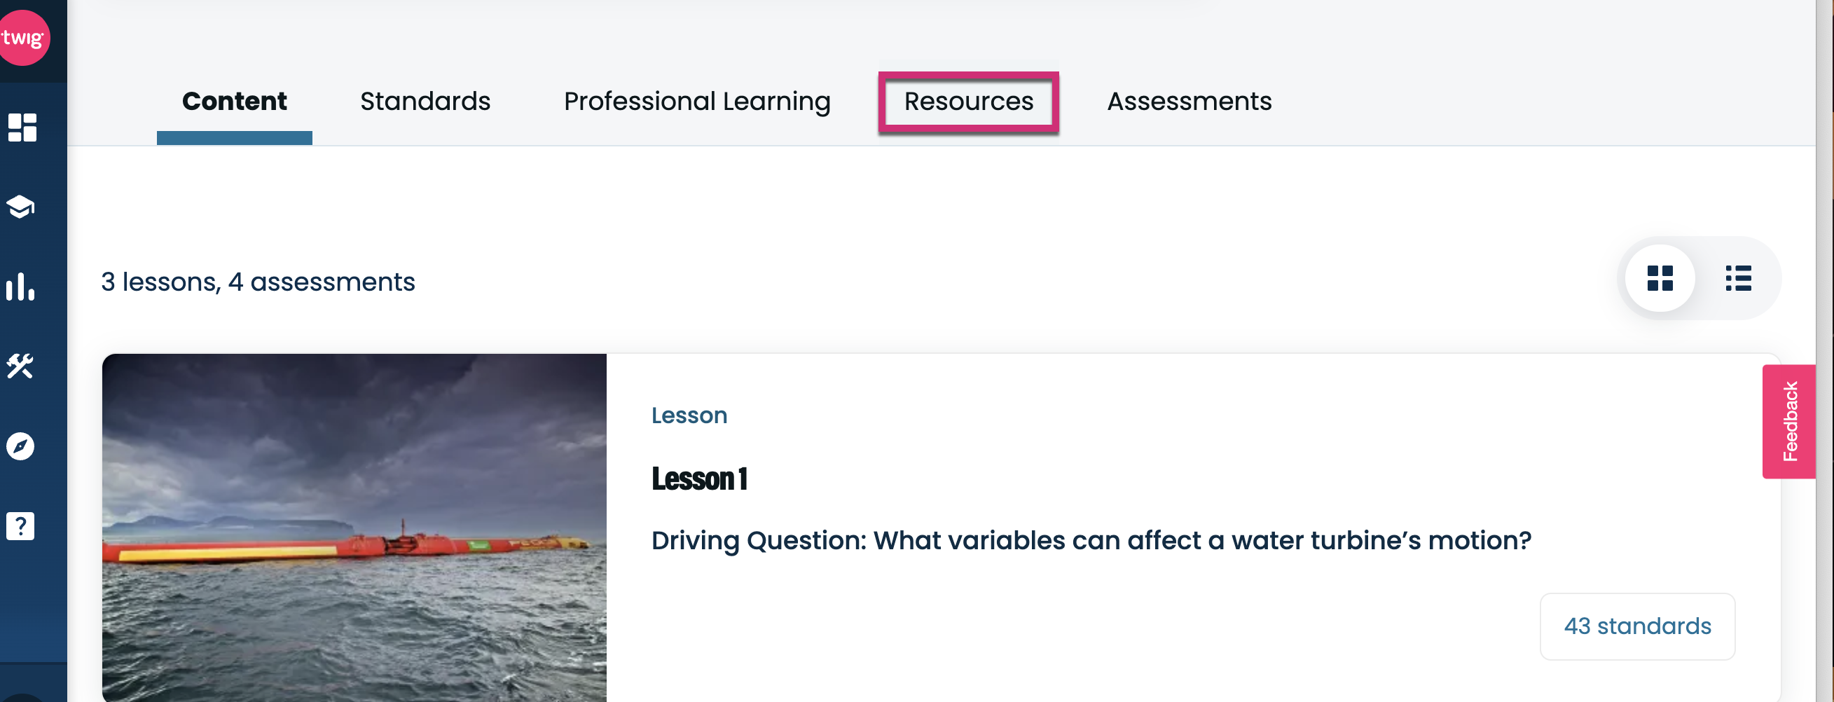Open the Lesson 1 title link
The width and height of the screenshot is (1834, 702).
coord(699,479)
